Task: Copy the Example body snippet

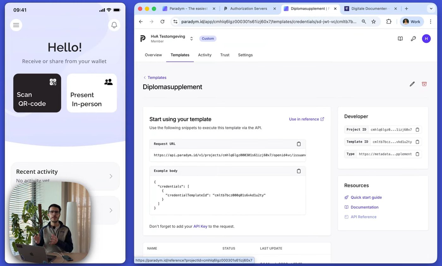Action: (x=299, y=171)
